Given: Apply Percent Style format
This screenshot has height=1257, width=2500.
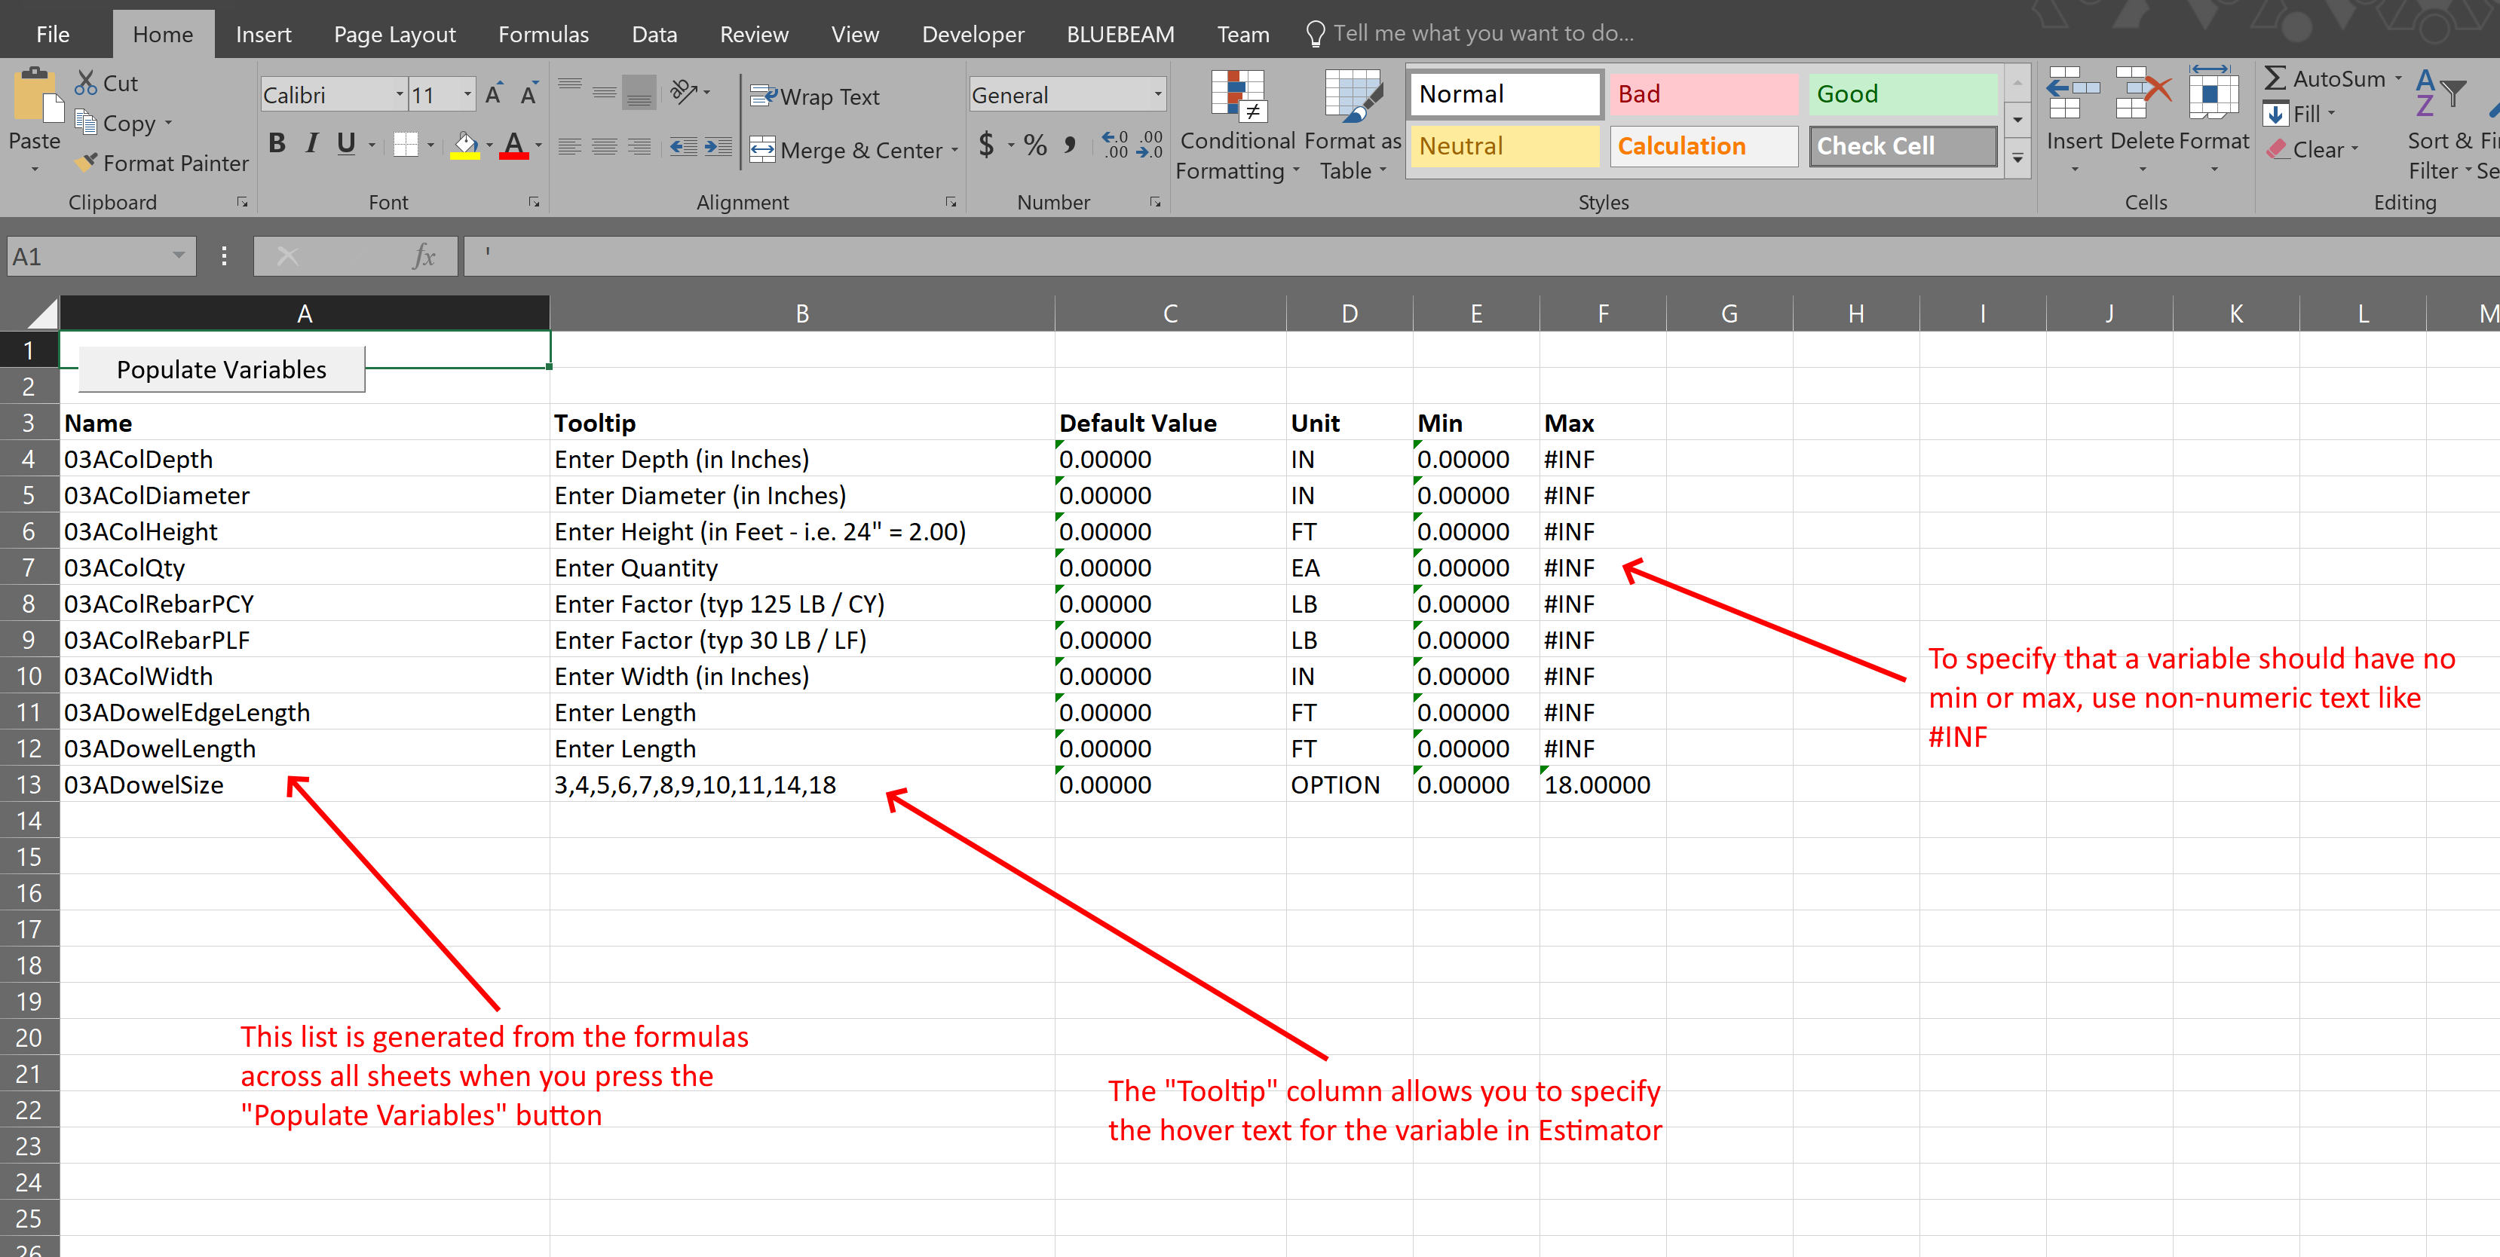Looking at the screenshot, I should (1036, 145).
